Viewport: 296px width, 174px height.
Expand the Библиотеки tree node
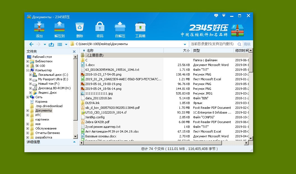[27, 61]
